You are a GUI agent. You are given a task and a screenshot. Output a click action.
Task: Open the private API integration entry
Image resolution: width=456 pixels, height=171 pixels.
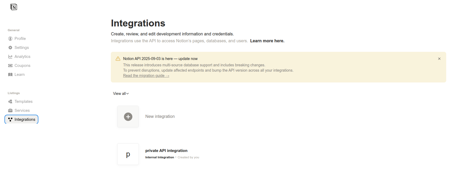point(166,151)
